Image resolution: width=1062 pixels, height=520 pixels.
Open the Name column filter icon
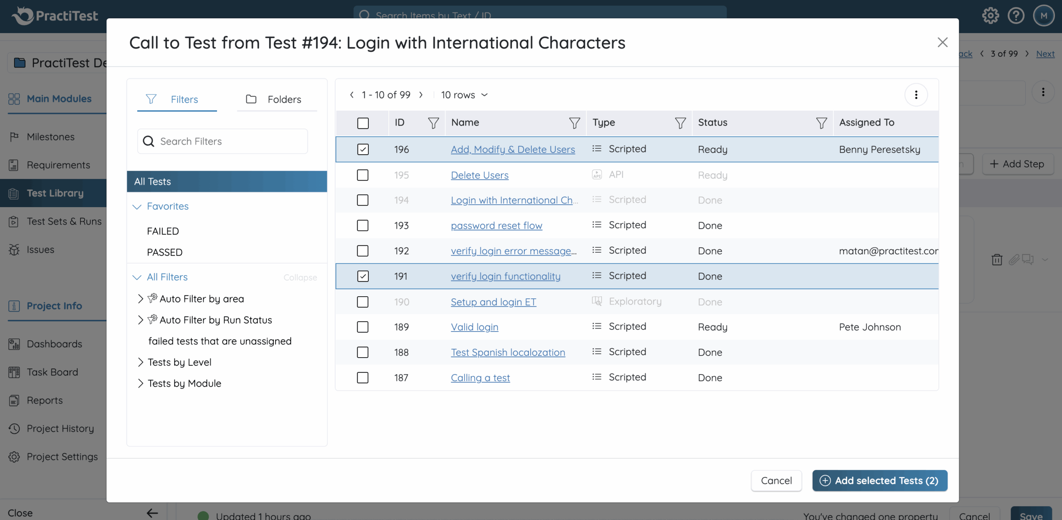point(574,123)
